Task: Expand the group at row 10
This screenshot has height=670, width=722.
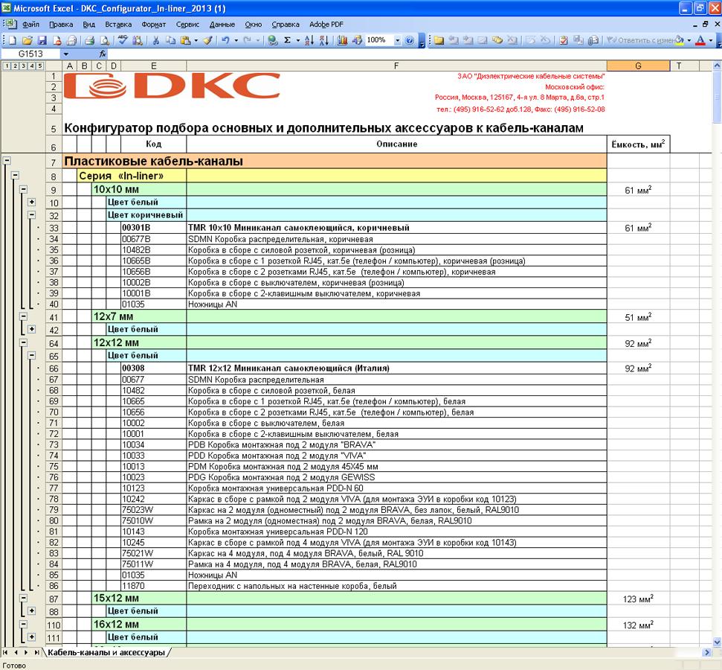Action: 32,202
